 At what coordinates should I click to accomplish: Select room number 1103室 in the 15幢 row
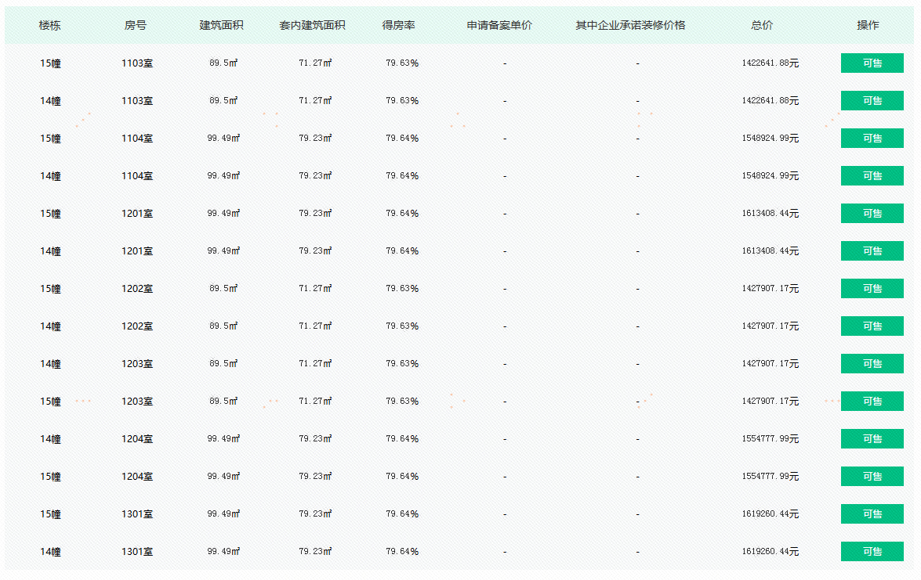point(137,63)
